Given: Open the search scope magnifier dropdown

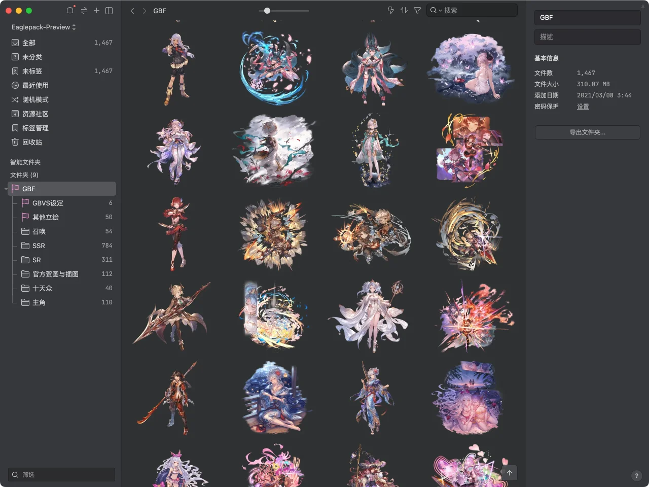Looking at the screenshot, I should click(436, 10).
